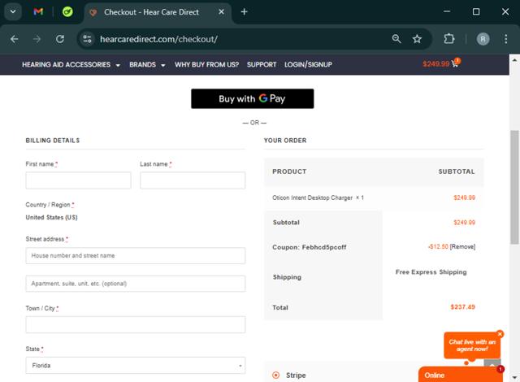The image size is (520, 382).
Task: Click the $237.49 total amount
Action: pos(462,307)
